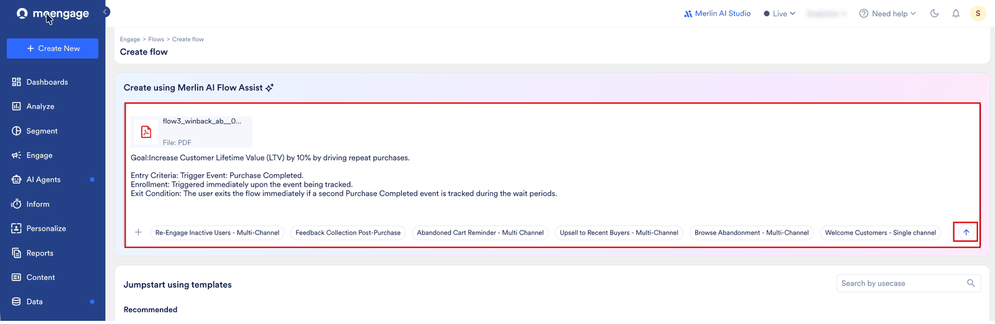Click the Create flow breadcrumb
The width and height of the screenshot is (995, 324).
click(x=188, y=39)
